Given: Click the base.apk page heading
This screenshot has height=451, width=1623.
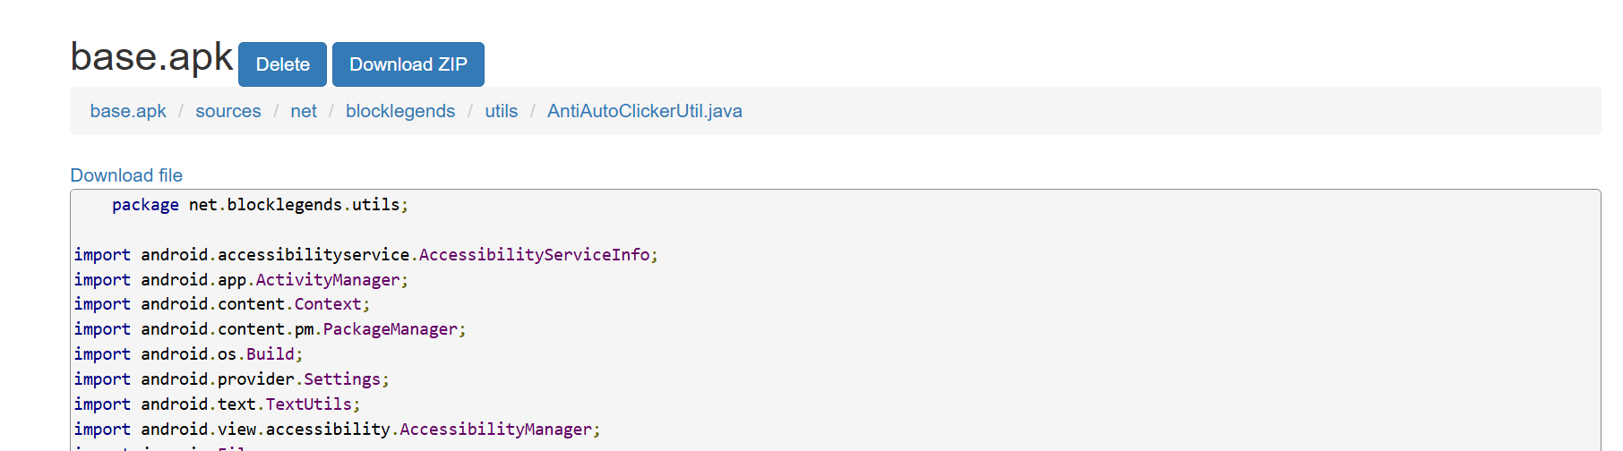Looking at the screenshot, I should [x=151, y=56].
